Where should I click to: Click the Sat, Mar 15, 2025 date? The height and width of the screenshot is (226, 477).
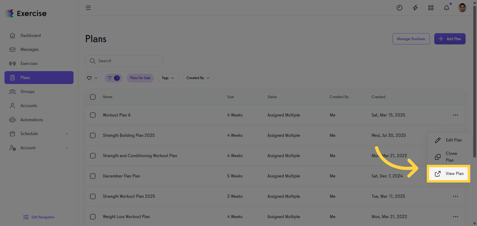(x=388, y=115)
